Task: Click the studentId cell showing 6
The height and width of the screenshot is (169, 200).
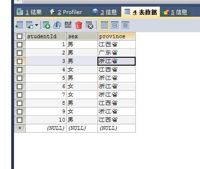Action: 46,87
